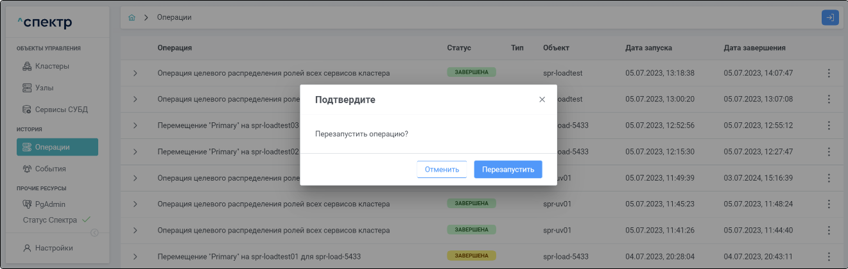Viewport: 848px width, 269px height.
Task: Open Узлы in the sidebar
Action: 48,88
